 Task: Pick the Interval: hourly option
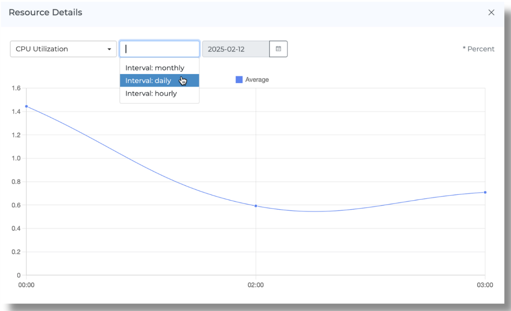pyautogui.click(x=151, y=94)
